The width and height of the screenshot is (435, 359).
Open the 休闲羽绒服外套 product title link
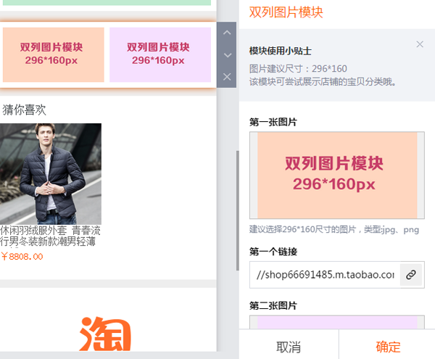coord(51,236)
